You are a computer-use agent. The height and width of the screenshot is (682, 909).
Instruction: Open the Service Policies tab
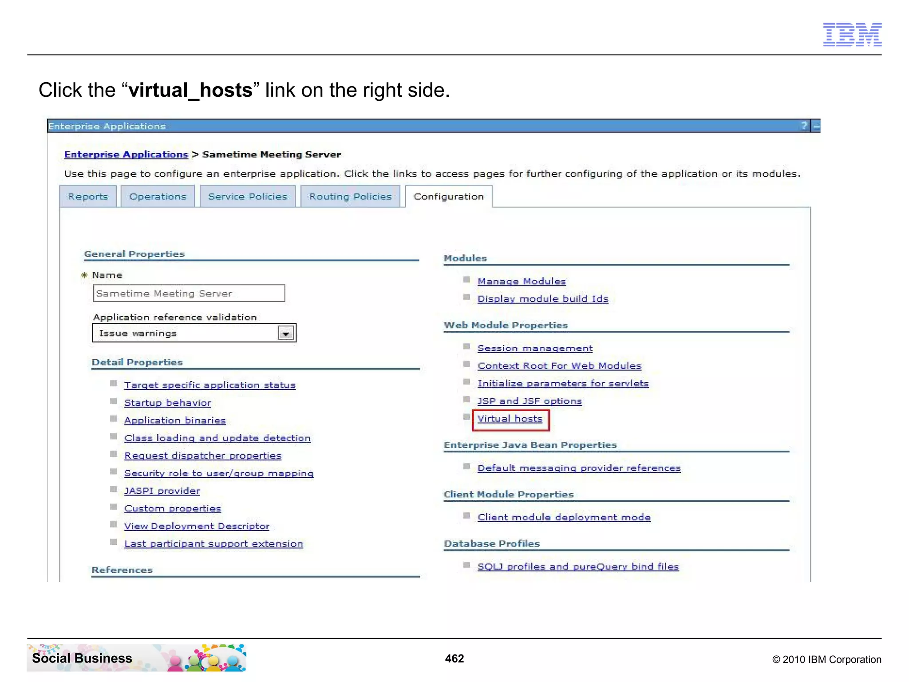(248, 197)
